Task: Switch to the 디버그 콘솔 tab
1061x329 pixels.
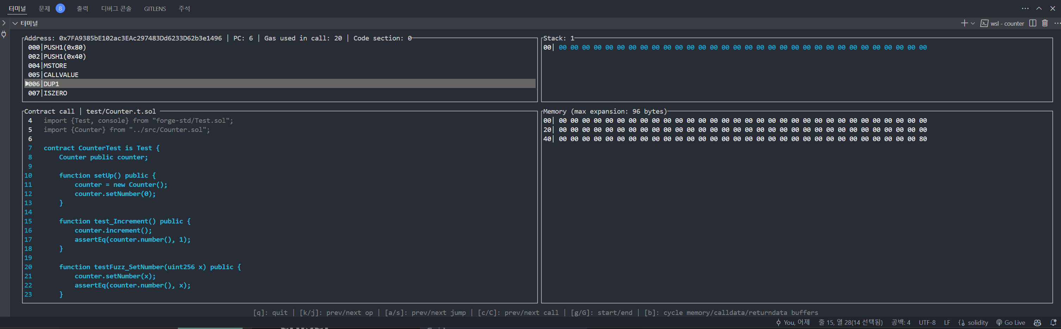Action: (x=116, y=9)
